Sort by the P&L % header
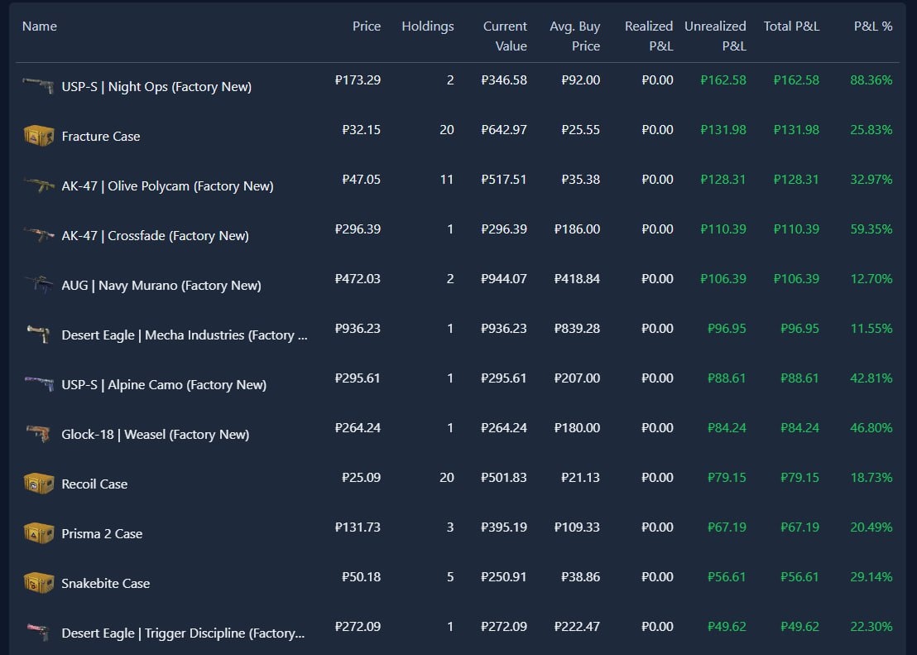 873,26
